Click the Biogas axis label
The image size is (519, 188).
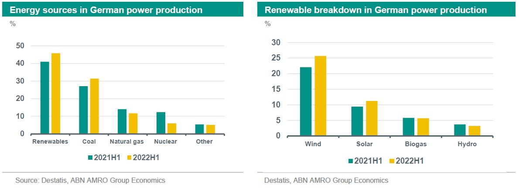pyautogui.click(x=416, y=144)
